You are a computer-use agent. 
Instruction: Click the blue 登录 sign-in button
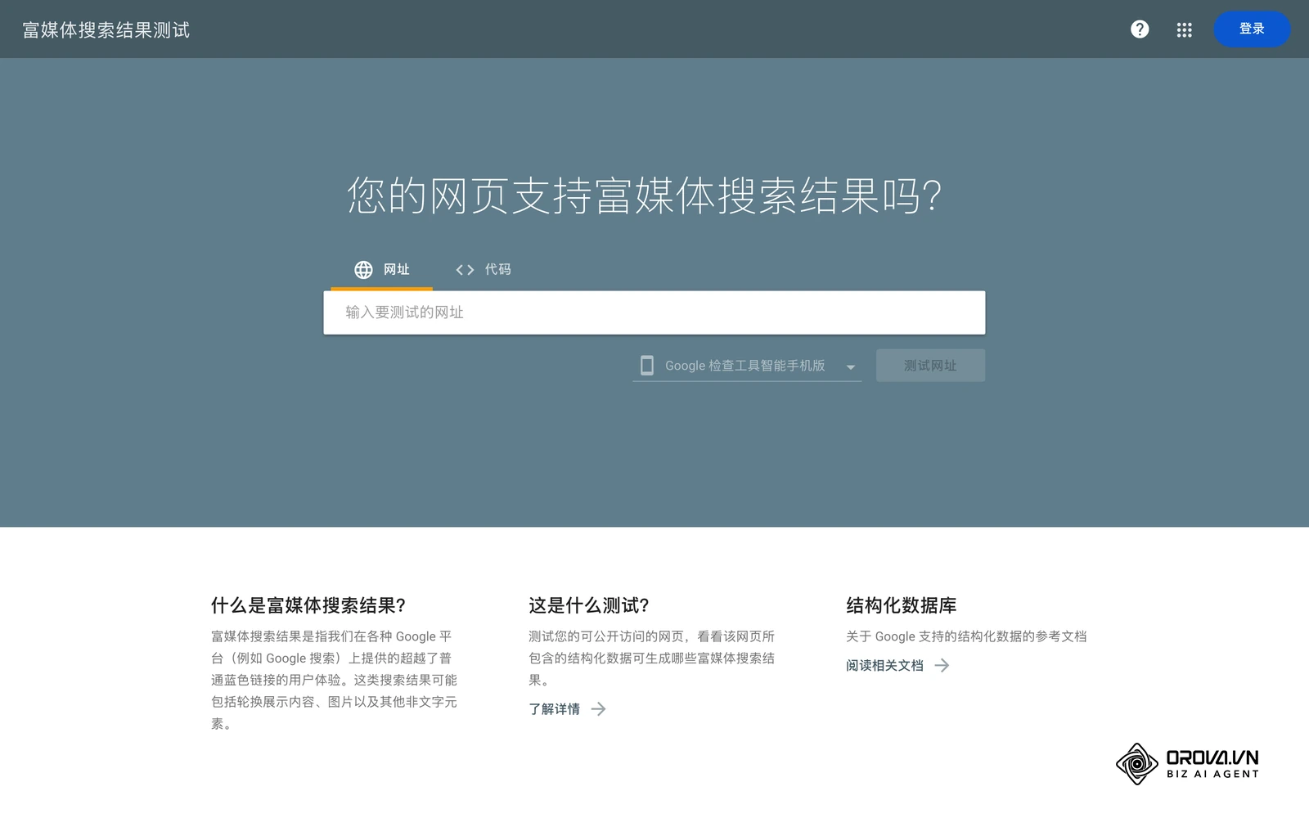point(1252,29)
